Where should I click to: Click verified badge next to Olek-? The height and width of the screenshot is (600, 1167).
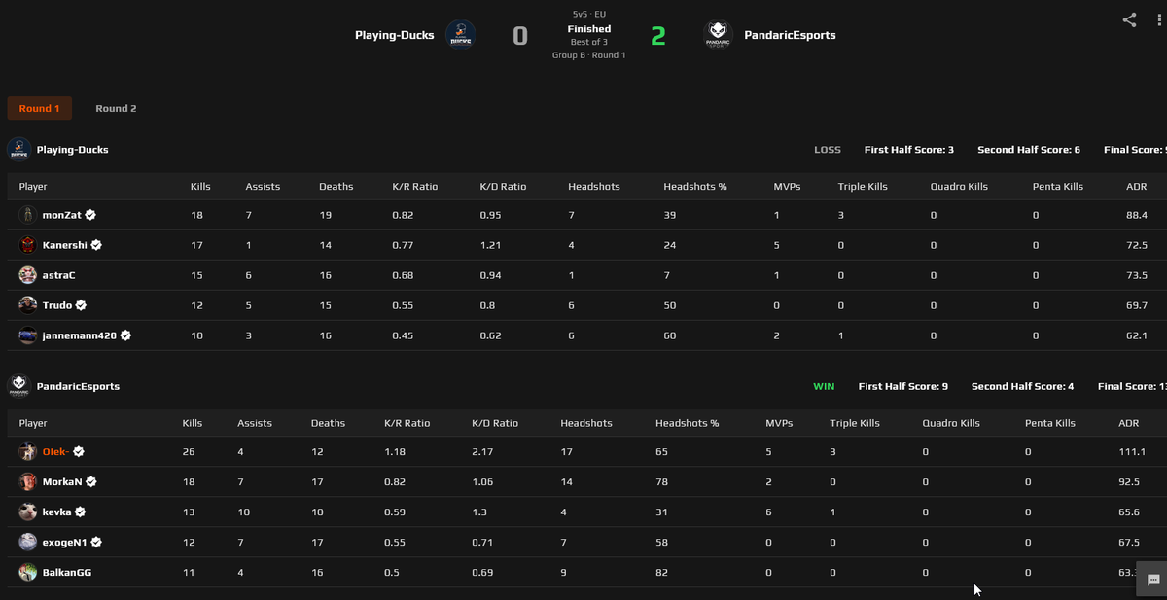click(79, 452)
